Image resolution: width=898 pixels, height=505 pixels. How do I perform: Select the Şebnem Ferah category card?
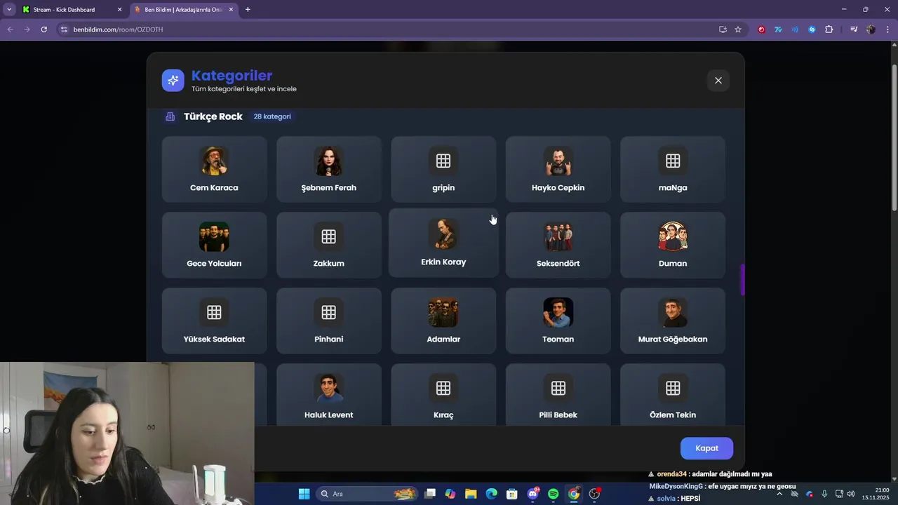pyautogui.click(x=328, y=169)
